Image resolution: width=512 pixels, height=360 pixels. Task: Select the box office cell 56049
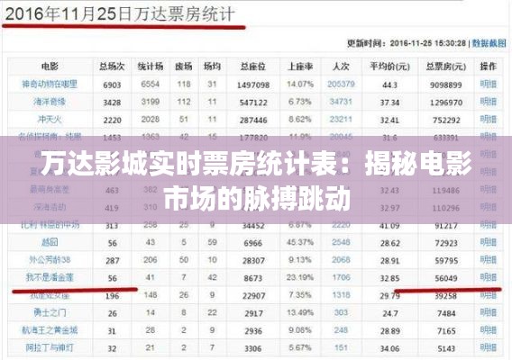[446, 278]
